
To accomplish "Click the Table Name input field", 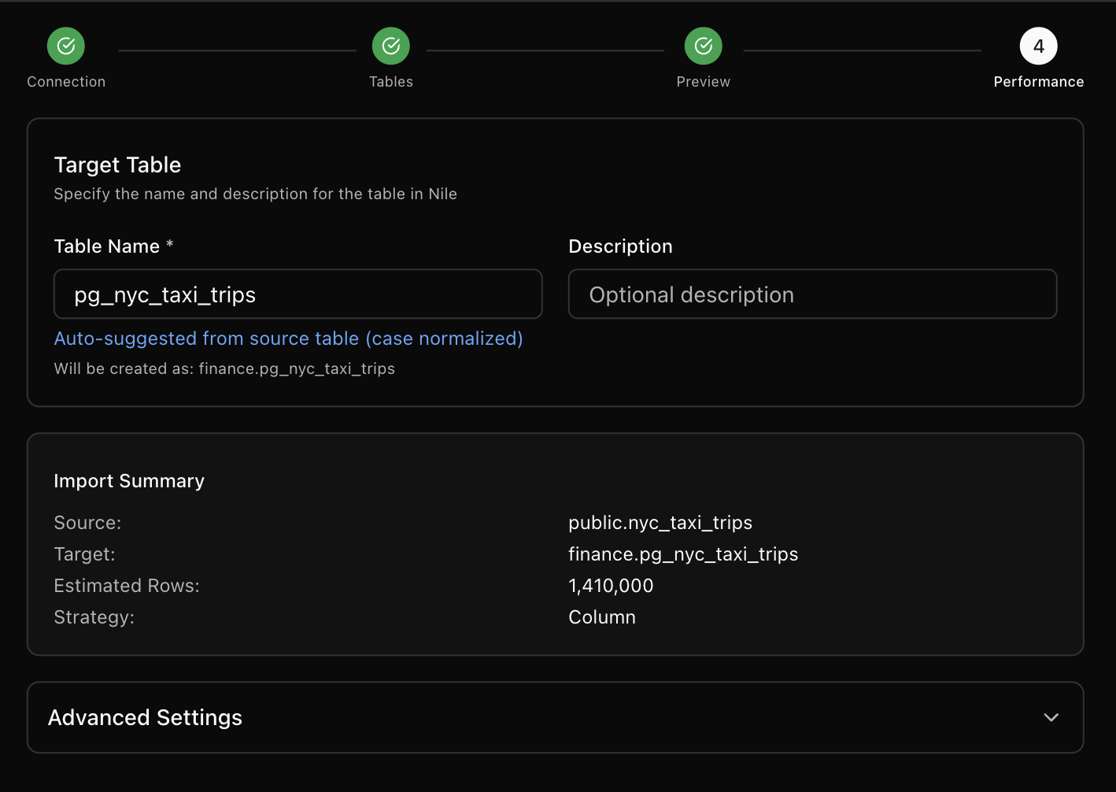I will click(297, 294).
